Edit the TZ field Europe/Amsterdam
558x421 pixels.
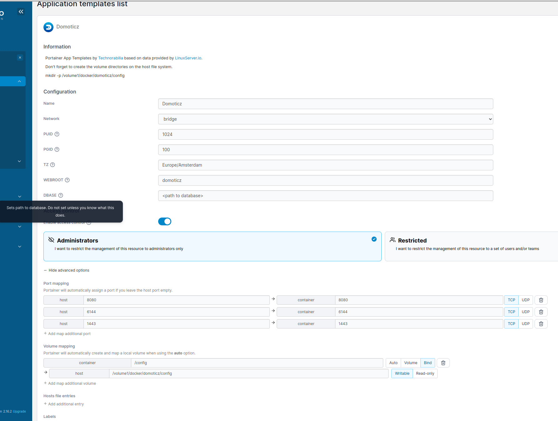(326, 165)
